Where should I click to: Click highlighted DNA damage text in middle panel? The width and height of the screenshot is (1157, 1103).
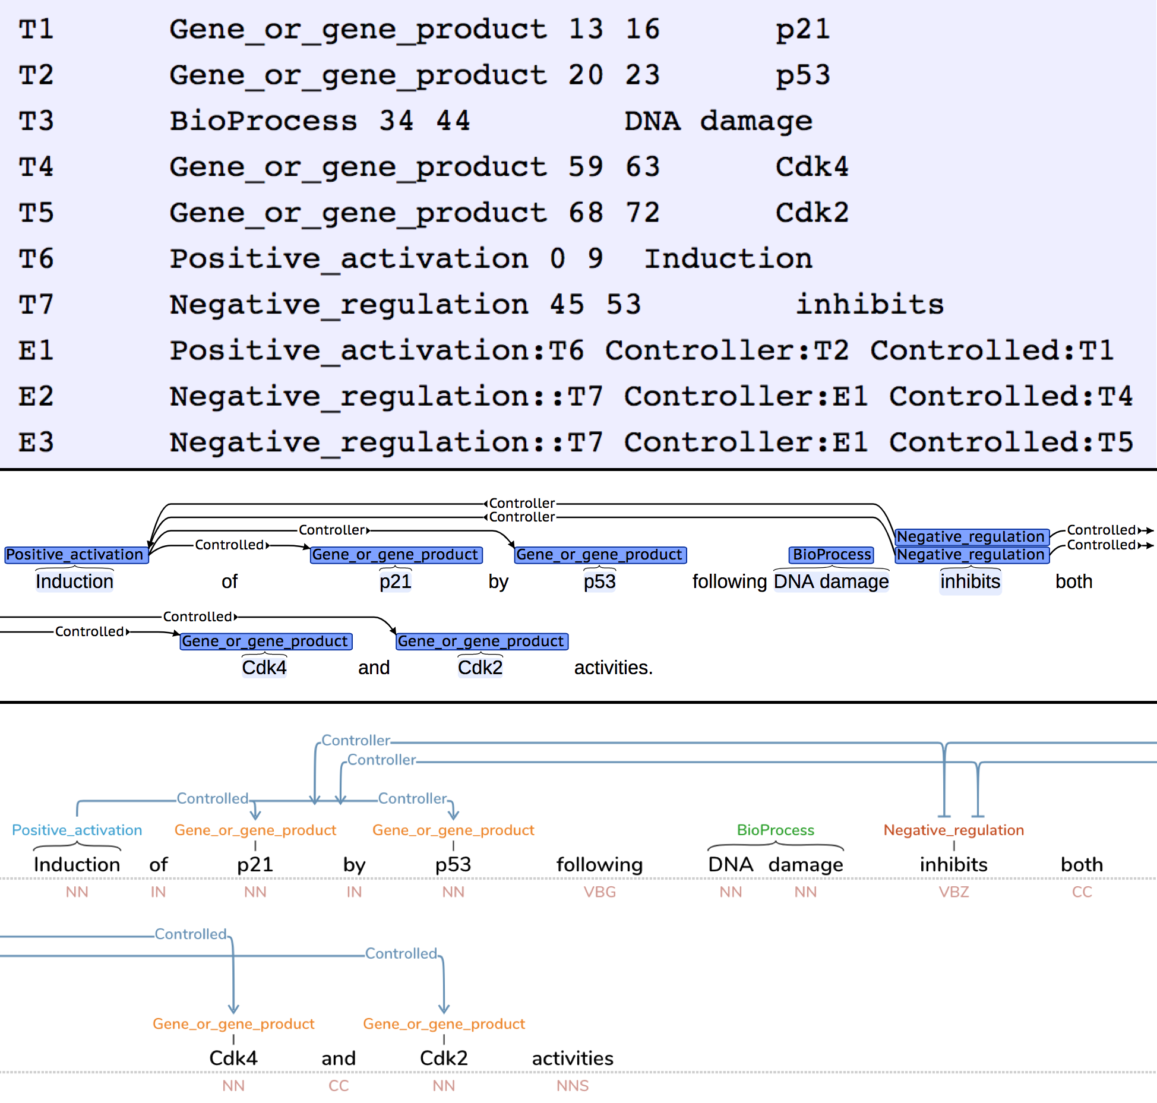tap(830, 581)
